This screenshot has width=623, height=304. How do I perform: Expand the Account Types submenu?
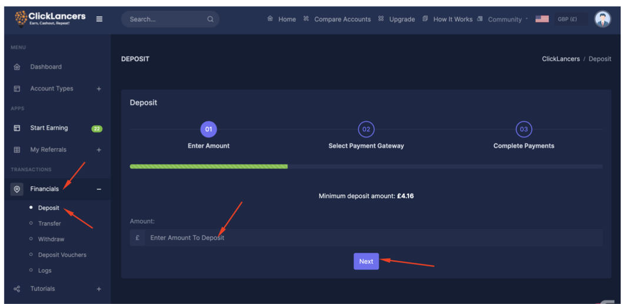99,89
